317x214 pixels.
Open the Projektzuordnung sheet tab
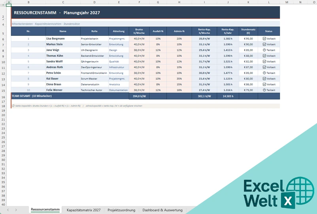[121, 210]
